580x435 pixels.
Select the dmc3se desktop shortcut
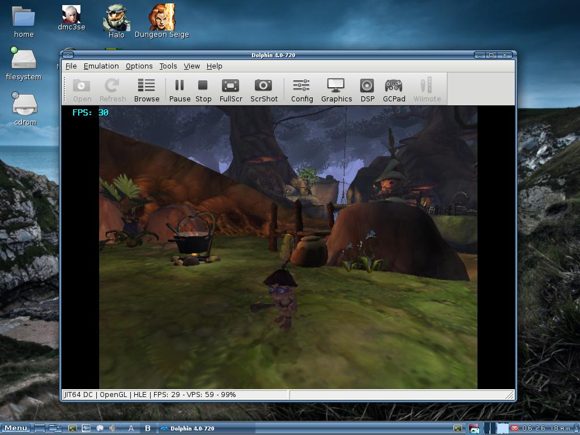point(71,18)
